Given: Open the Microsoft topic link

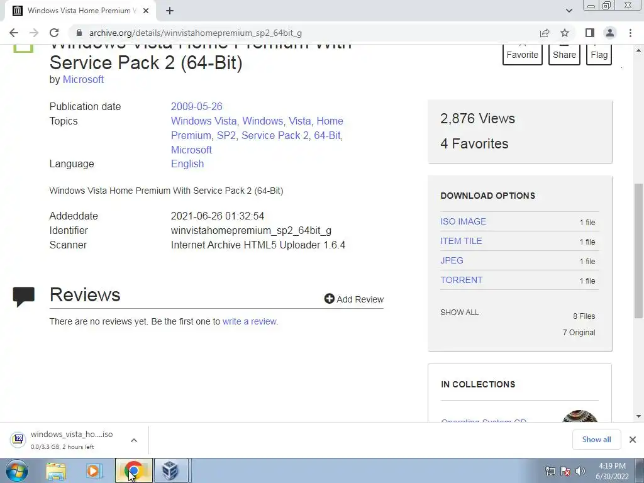Looking at the screenshot, I should [191, 150].
